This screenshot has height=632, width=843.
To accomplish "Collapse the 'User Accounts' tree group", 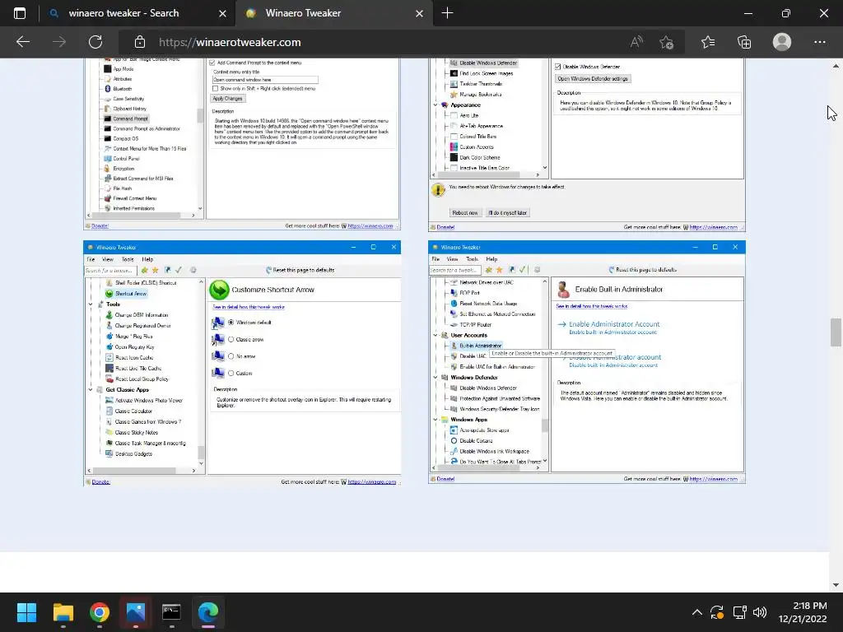I will coord(435,335).
